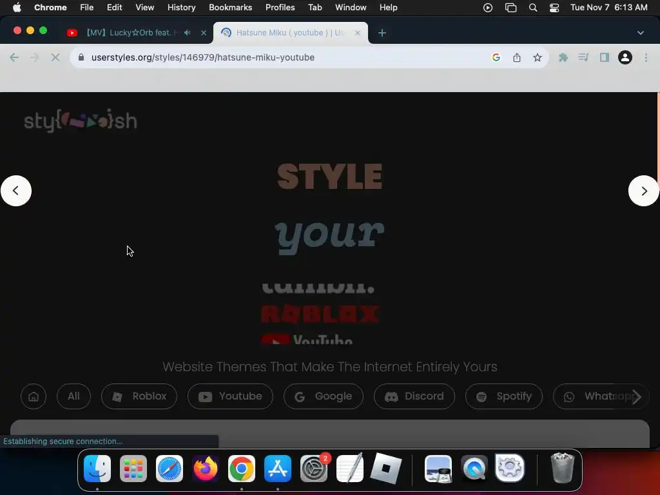Filter styles by Spotify
This screenshot has width=660, height=495.
pos(504,396)
